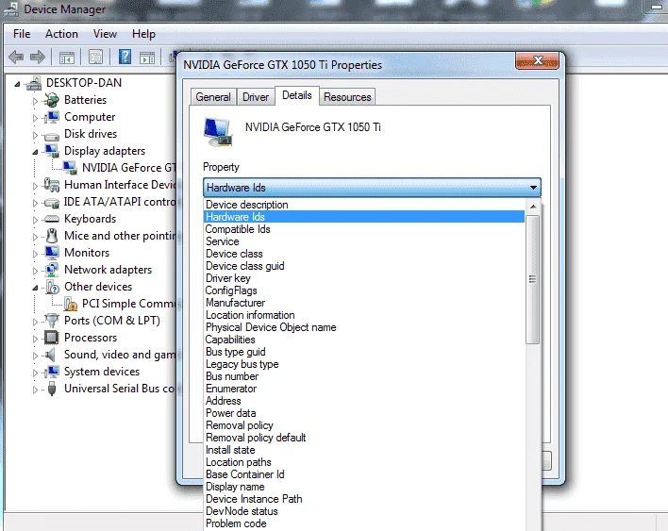Viewport: 668px width, 531px height.
Task: Click the Human Interface Devices icon
Action: 52,185
